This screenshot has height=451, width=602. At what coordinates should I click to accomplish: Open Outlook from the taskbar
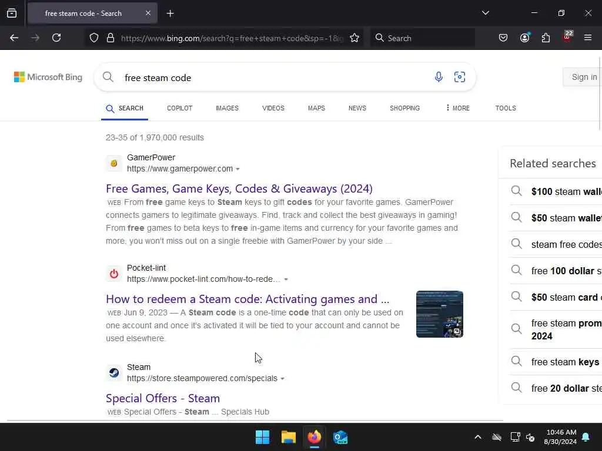point(340,437)
